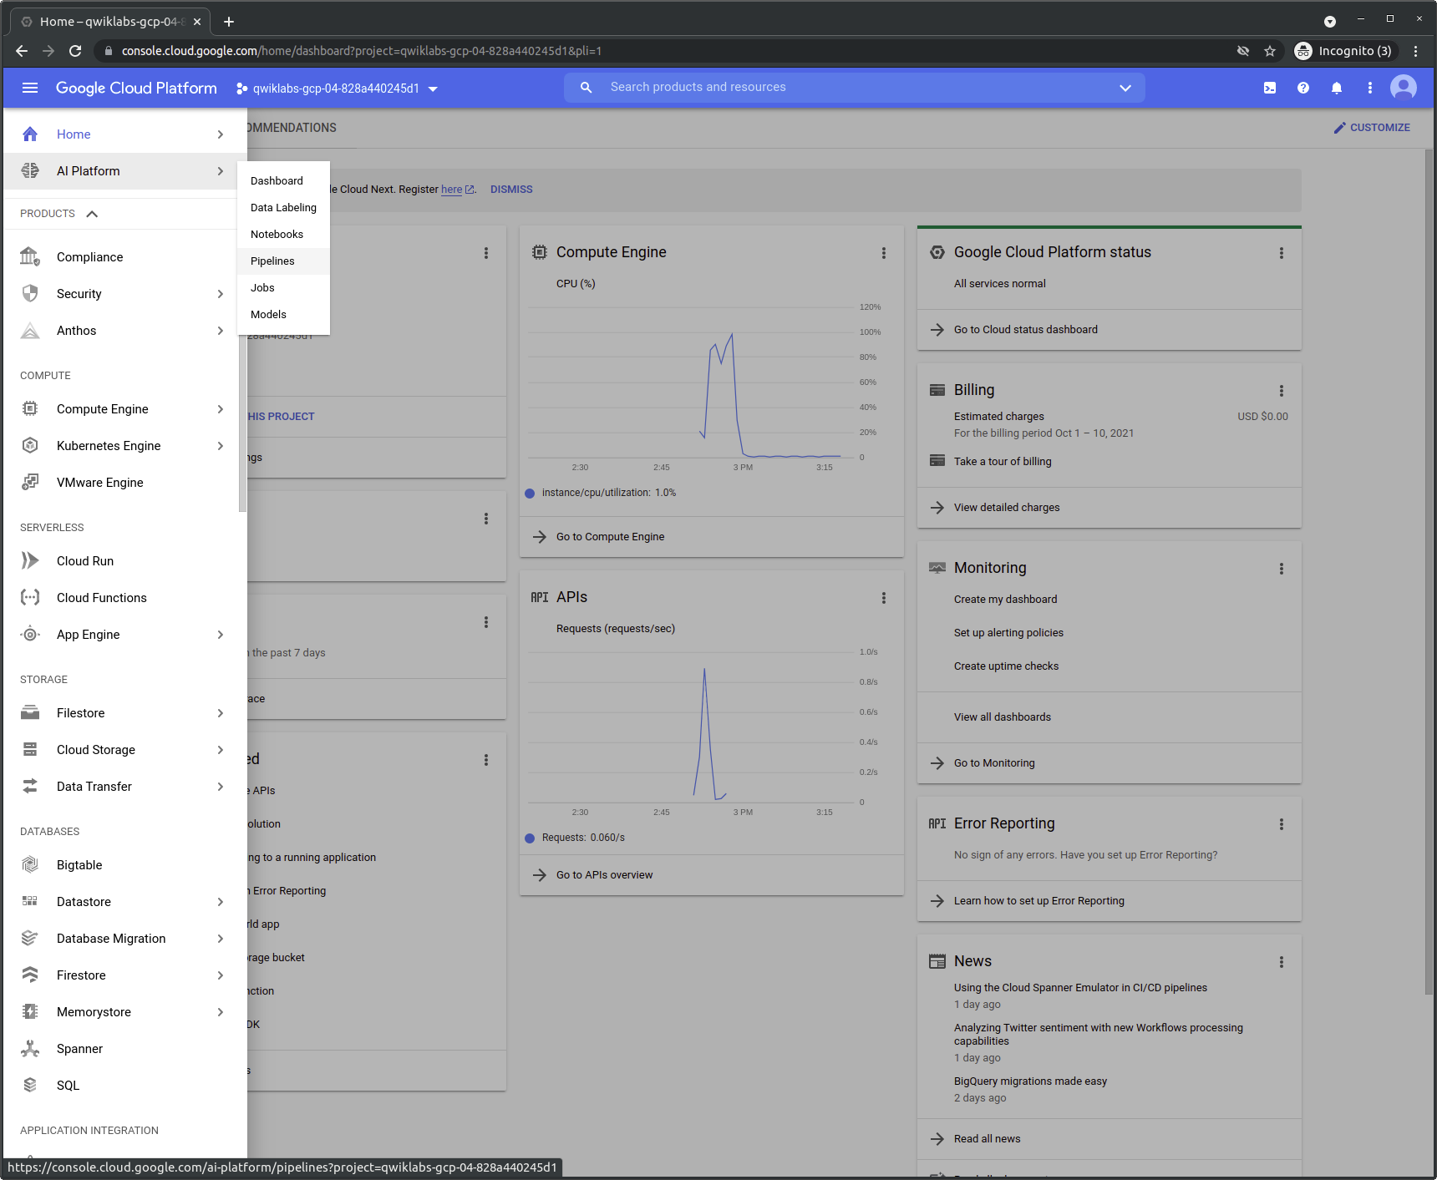
Task: Open Compute Engine card options menu
Action: tap(884, 253)
